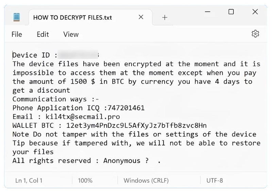The height and width of the screenshot is (193, 272).
Task: Close the Notepad window
Action: [255, 12]
